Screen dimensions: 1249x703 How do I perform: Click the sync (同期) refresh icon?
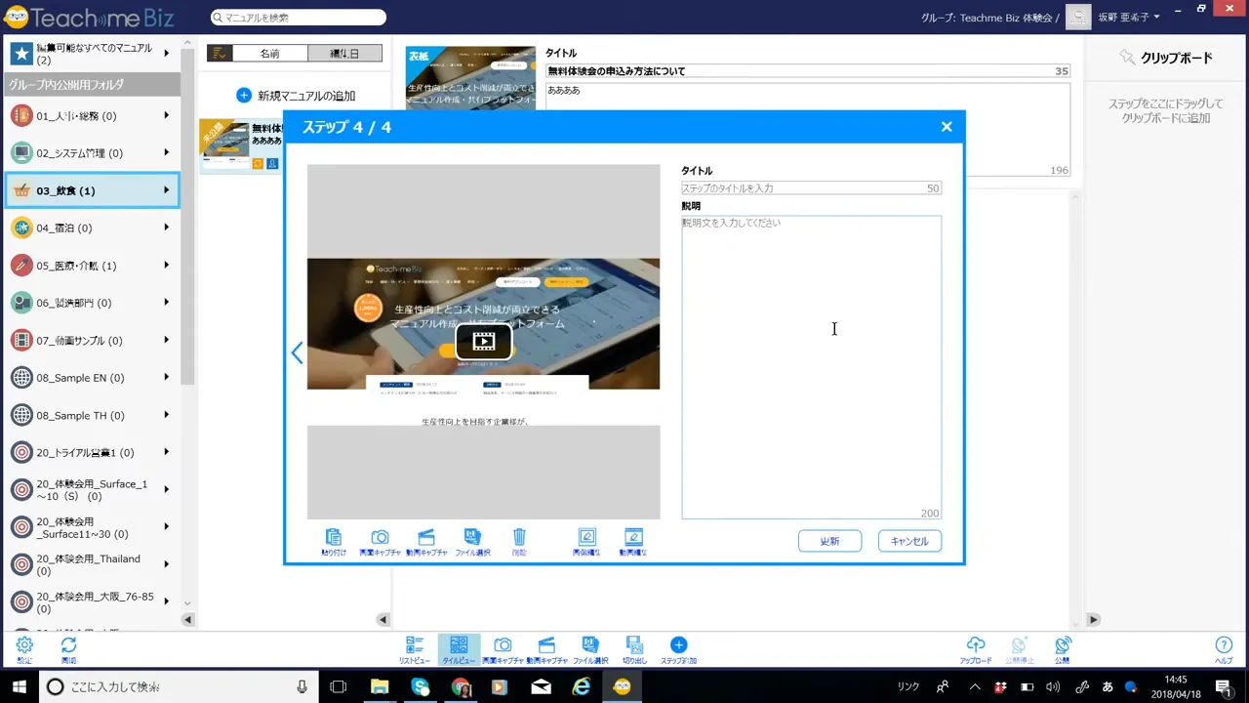click(68, 650)
